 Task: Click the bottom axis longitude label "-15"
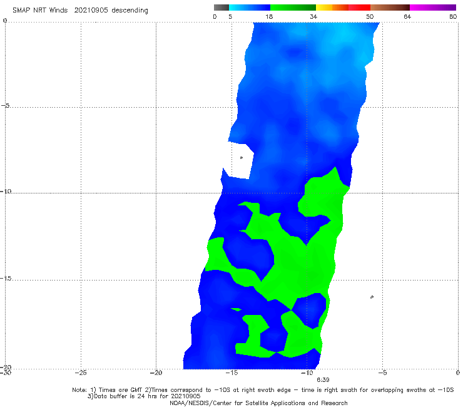[x=232, y=373]
